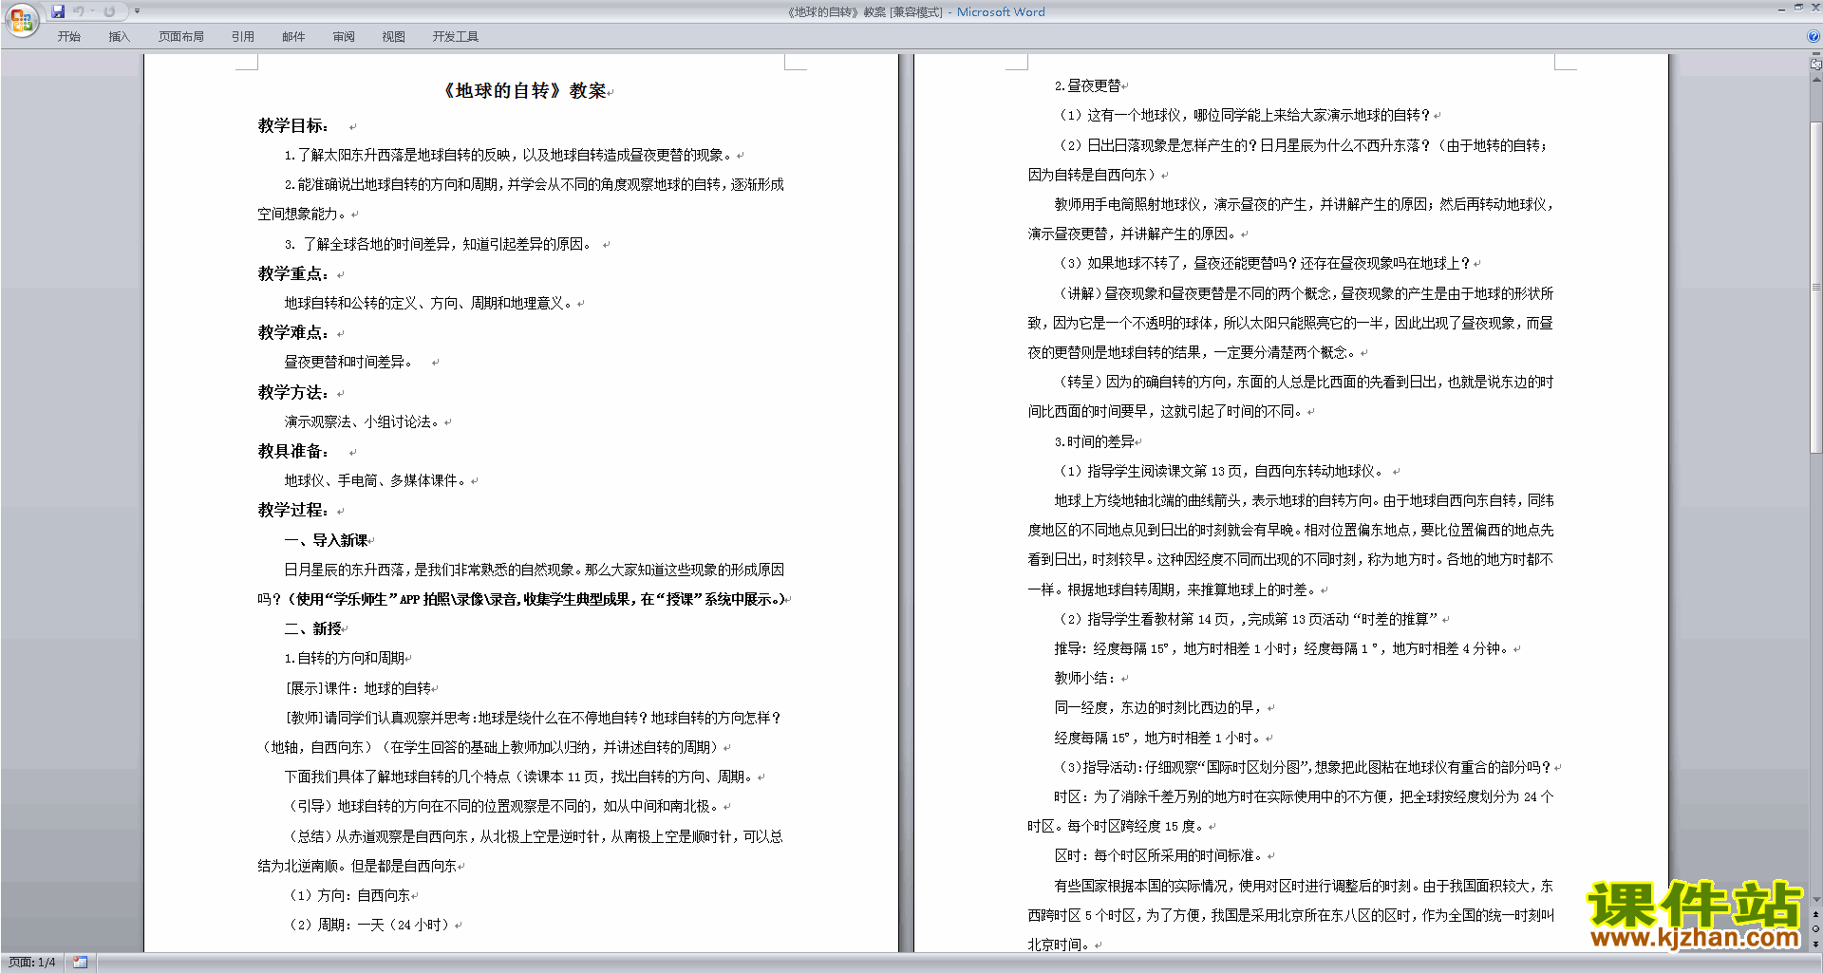Open the 开始 ribbon tab
This screenshot has height=973, width=1823.
pyautogui.click(x=69, y=37)
